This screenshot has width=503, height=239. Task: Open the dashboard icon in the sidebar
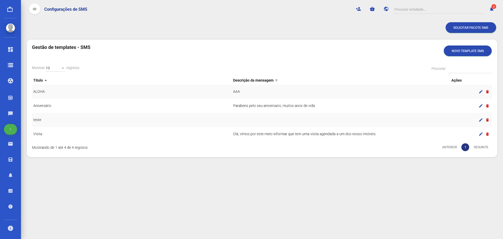(x=10, y=49)
